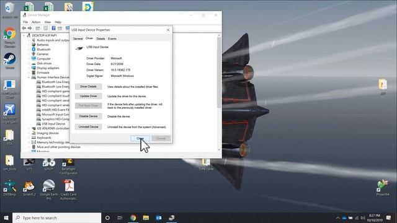The width and height of the screenshot is (397, 223).
Task: Open the Project64 desktop shortcut
Action: point(383,188)
